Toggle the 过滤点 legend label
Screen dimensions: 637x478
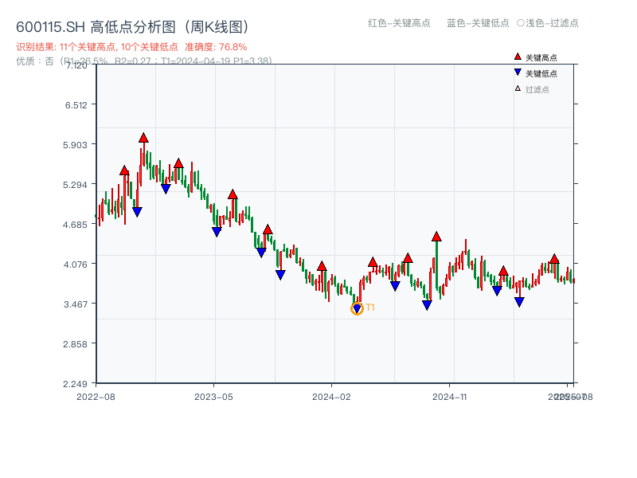click(x=537, y=89)
